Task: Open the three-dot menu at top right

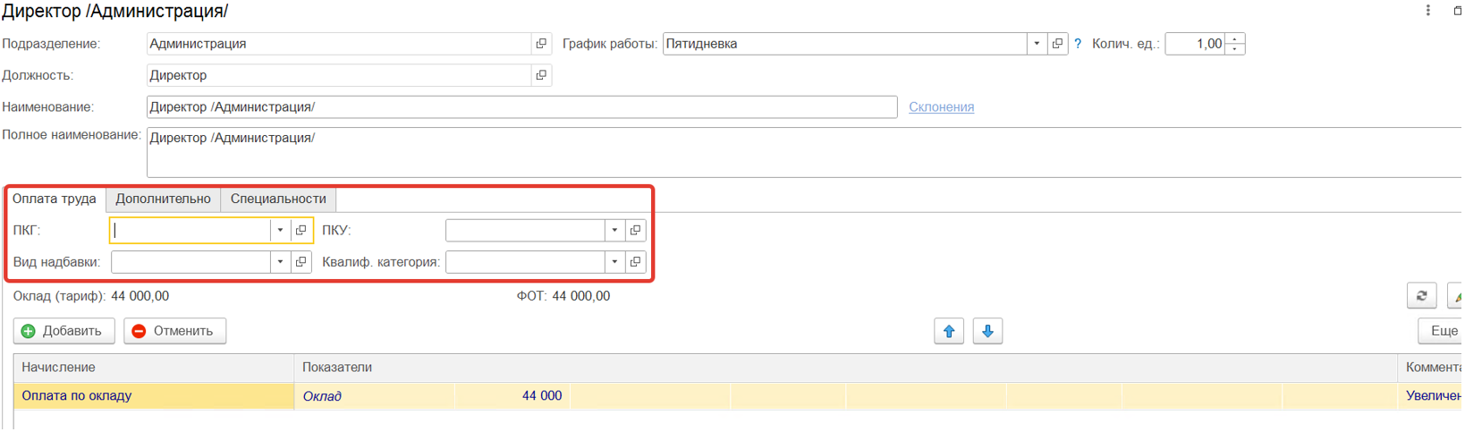Action: [x=1427, y=11]
